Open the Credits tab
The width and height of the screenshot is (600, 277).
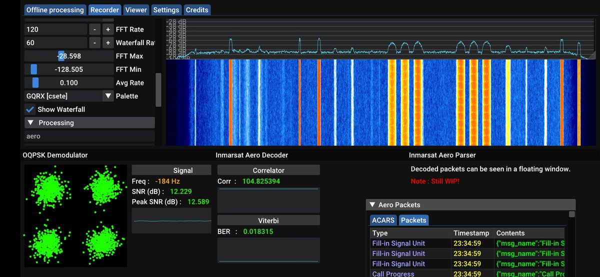point(197,9)
